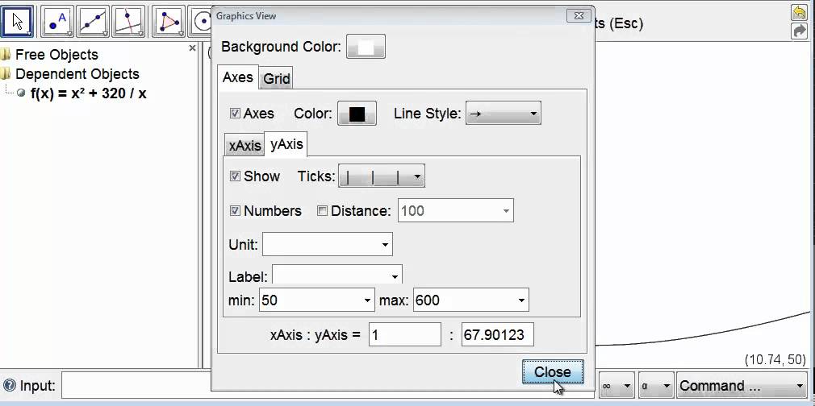Select the Move arrow tool
Screen dimensions: 815x406
17,22
